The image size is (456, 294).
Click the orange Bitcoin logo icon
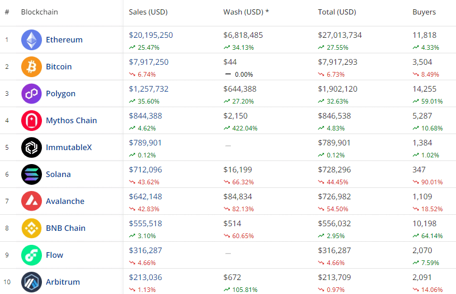pos(32,67)
